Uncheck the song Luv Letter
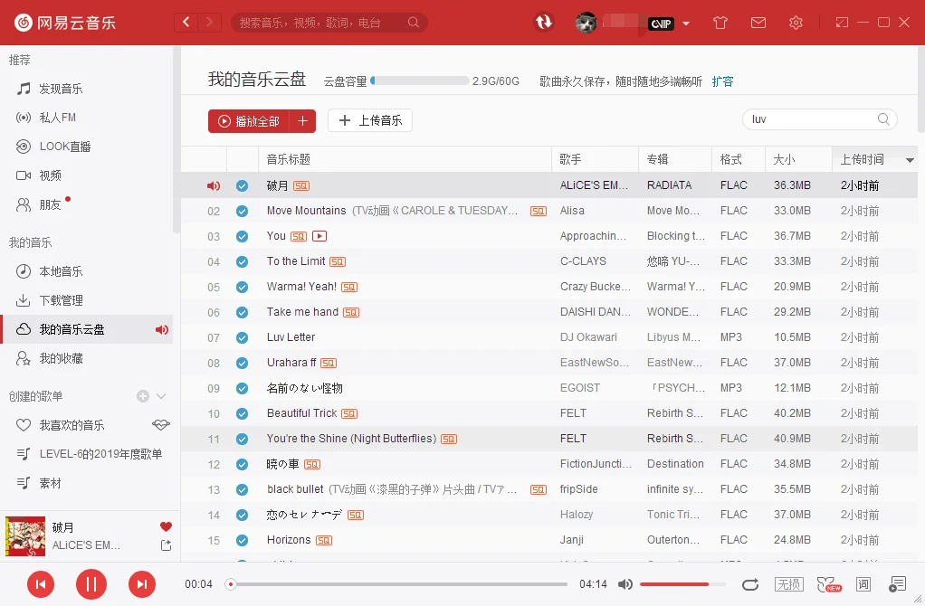The image size is (925, 606). pyautogui.click(x=243, y=337)
